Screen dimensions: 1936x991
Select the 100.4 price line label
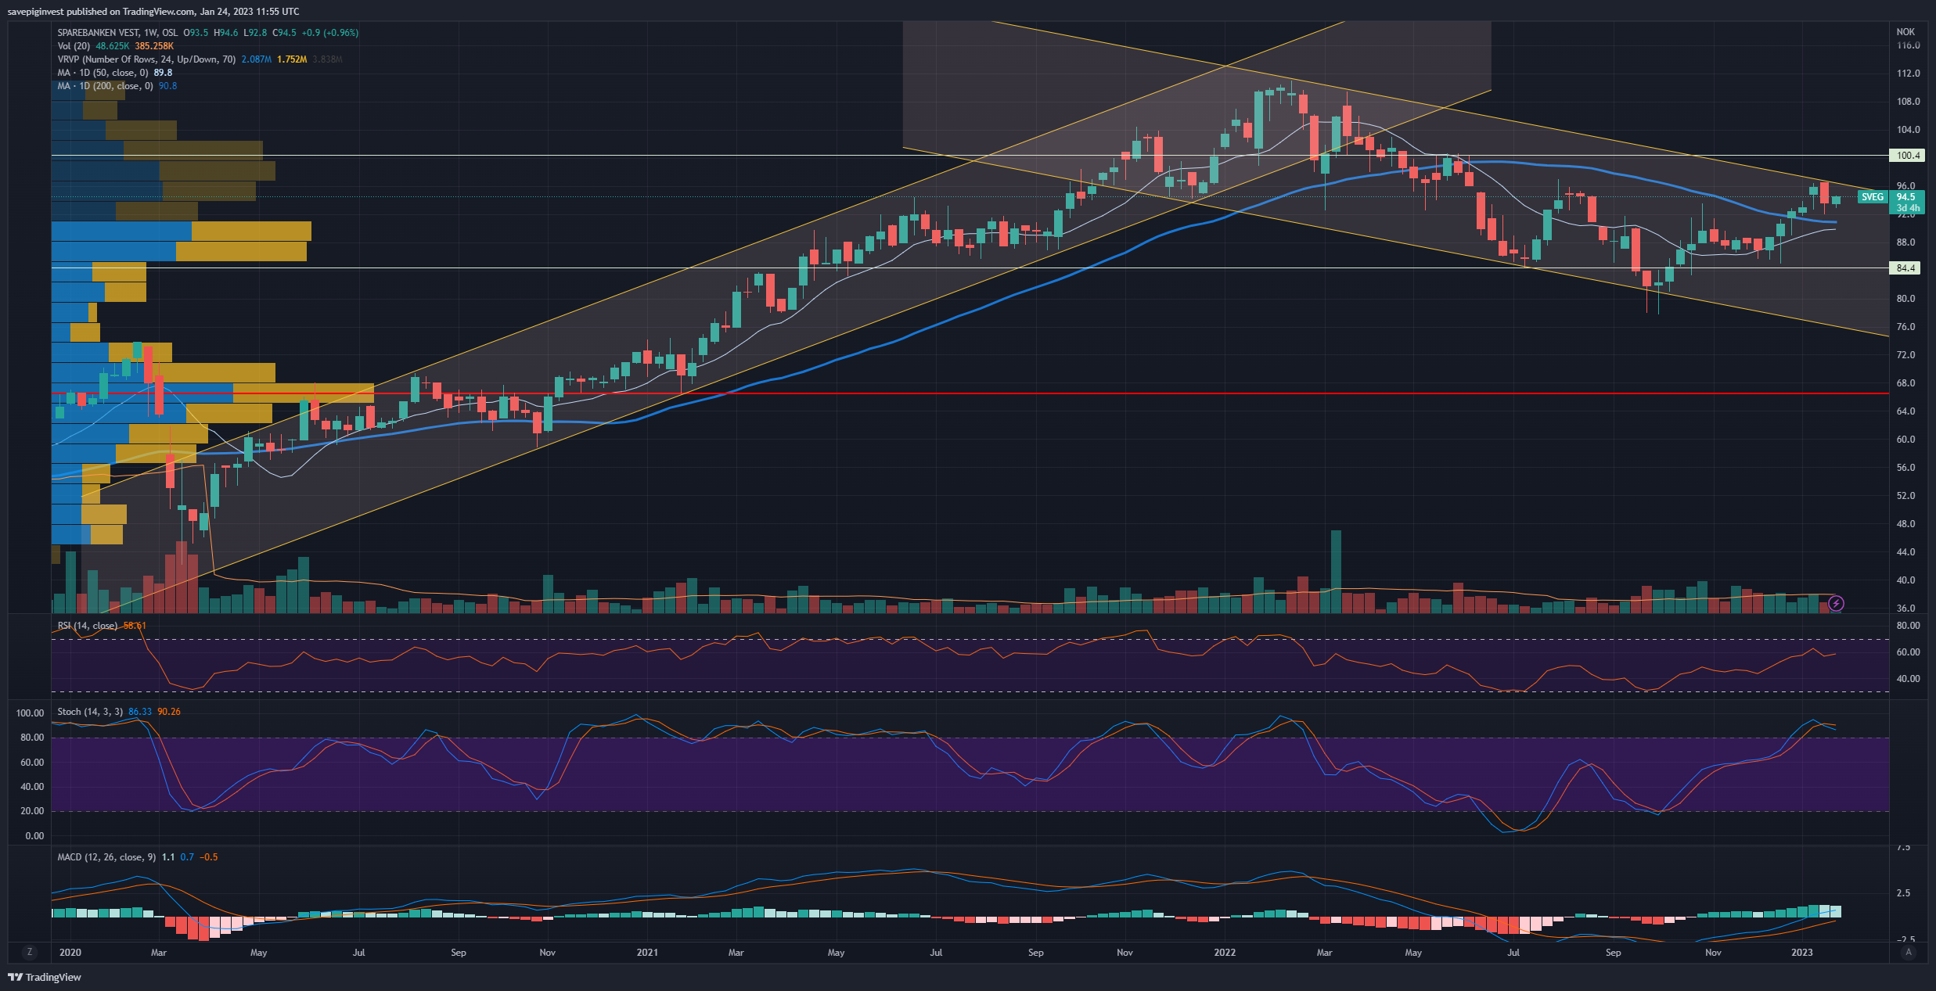pos(1907,156)
